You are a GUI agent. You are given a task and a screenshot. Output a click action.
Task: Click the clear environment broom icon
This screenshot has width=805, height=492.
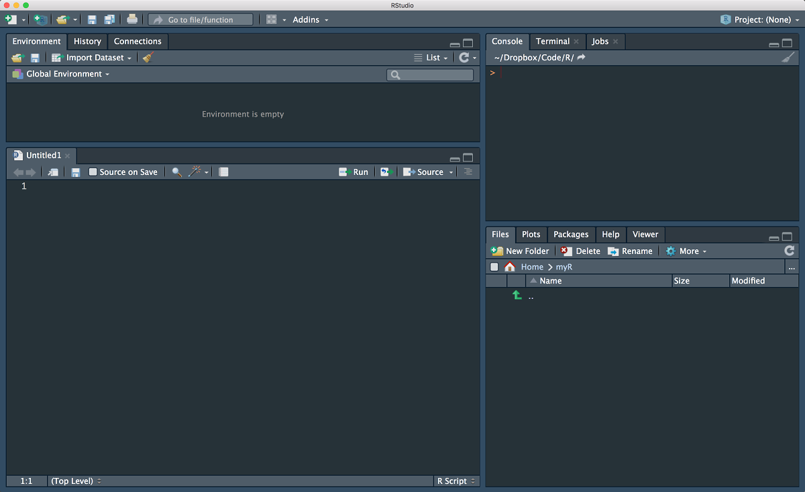click(x=149, y=58)
